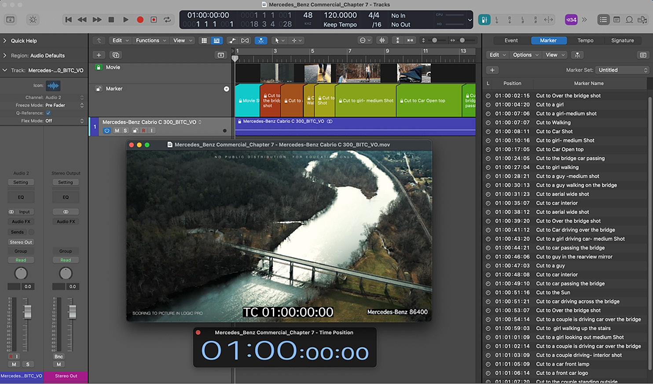Image resolution: width=653 pixels, height=384 pixels.
Task: Click the volume fader of Audio 2 channel
Action: click(27, 312)
